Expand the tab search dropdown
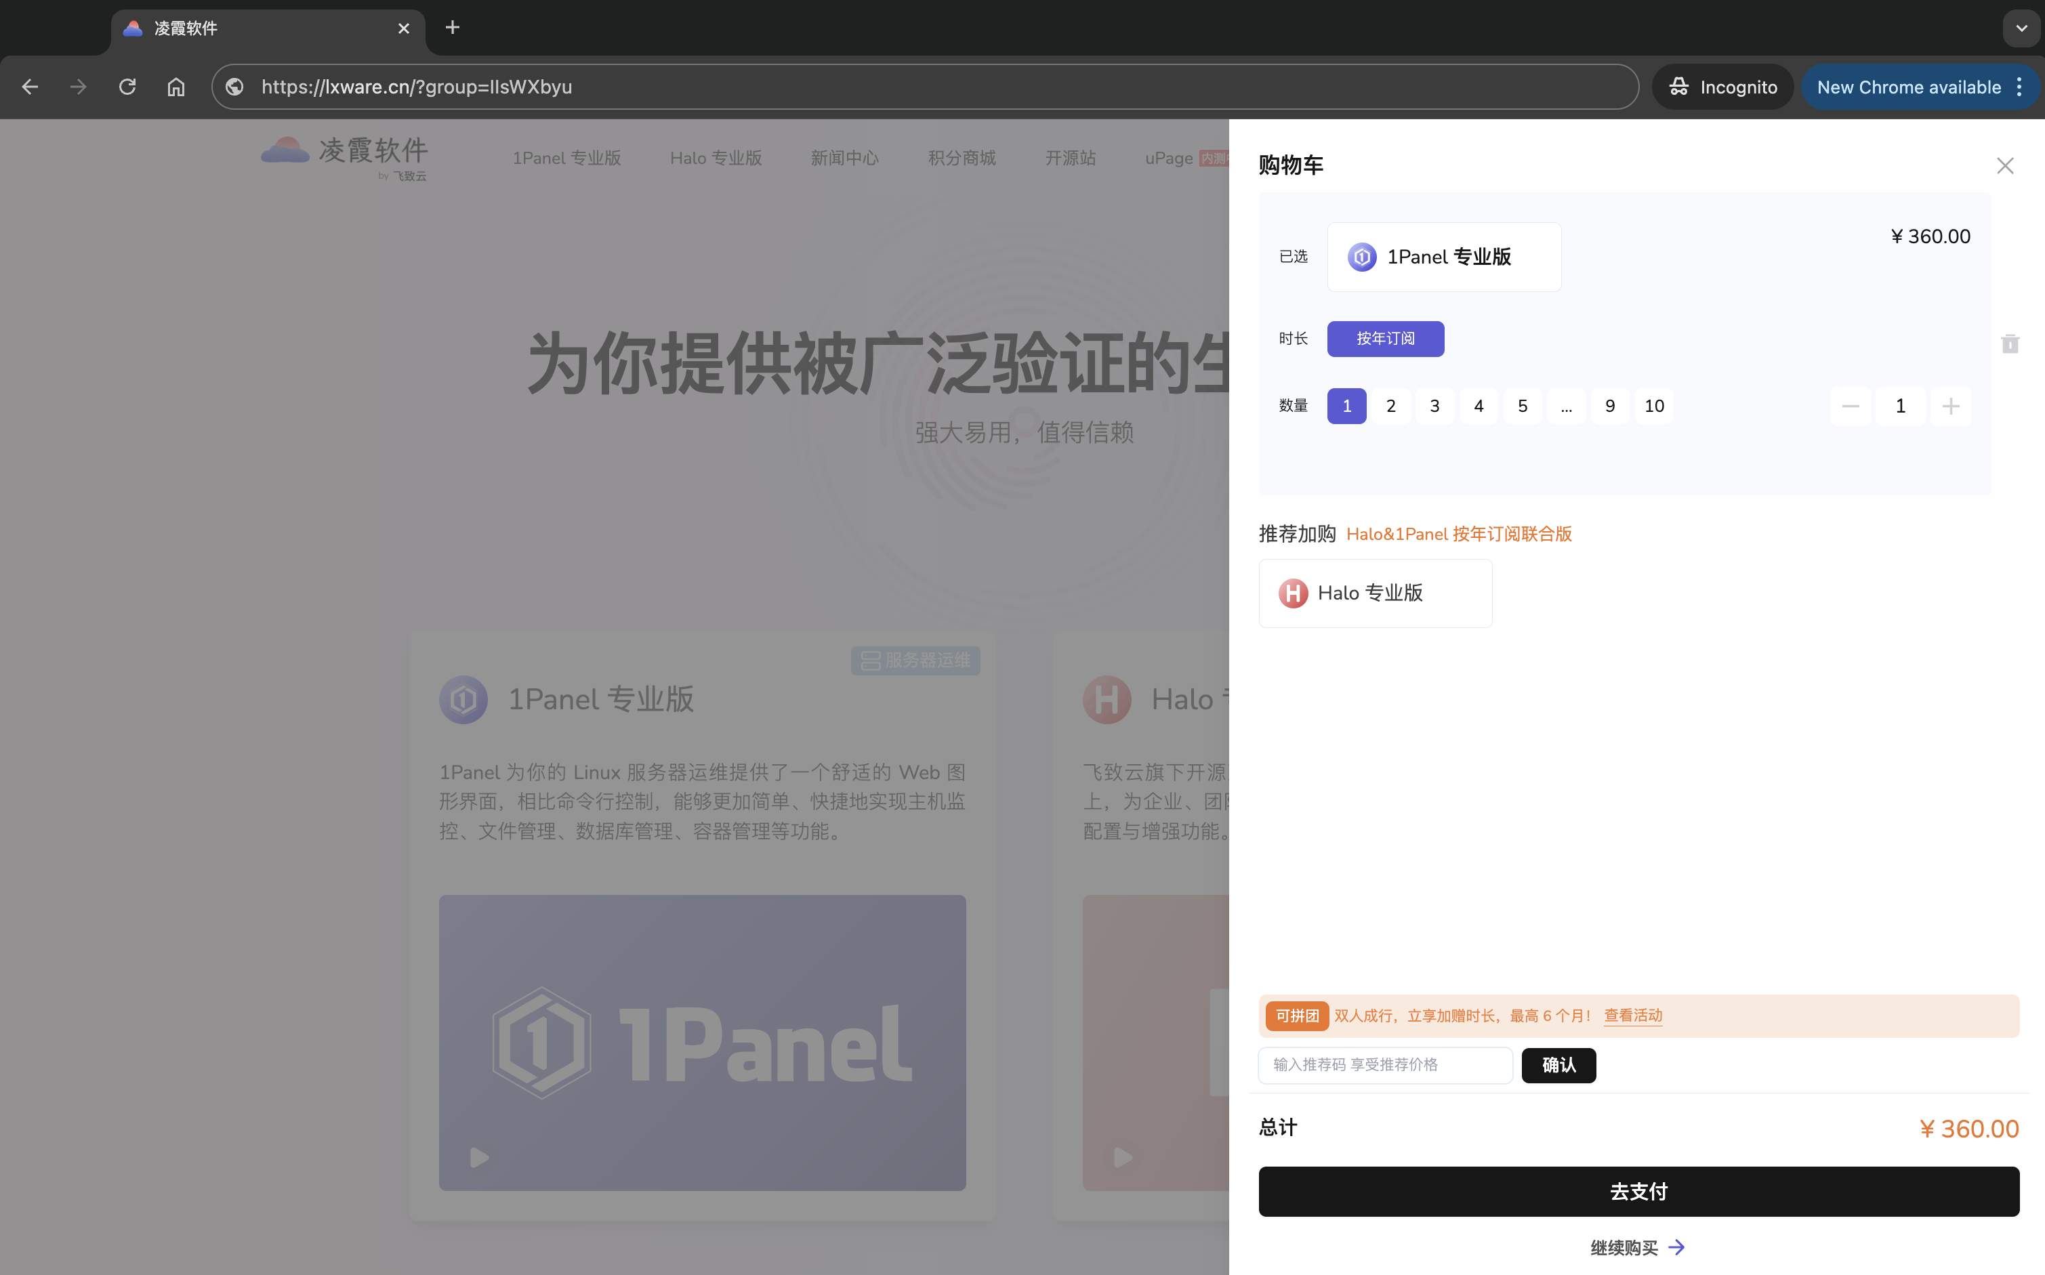 2021,28
